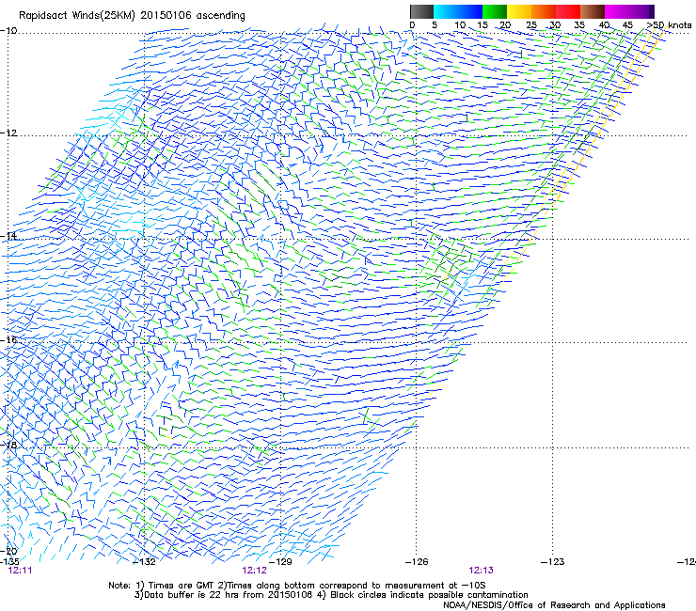This screenshot has width=696, height=611.
Task: Click the -129 longitude axis label
Action: (280, 562)
